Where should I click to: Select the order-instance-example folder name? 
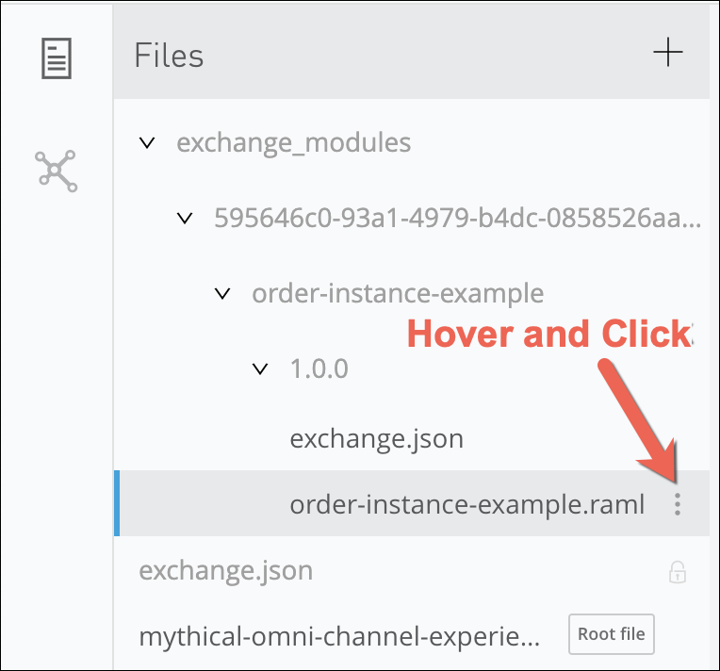(397, 293)
